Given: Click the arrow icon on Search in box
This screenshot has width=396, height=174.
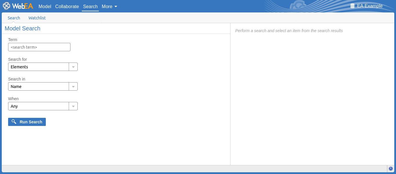Looking at the screenshot, I should (x=73, y=87).
